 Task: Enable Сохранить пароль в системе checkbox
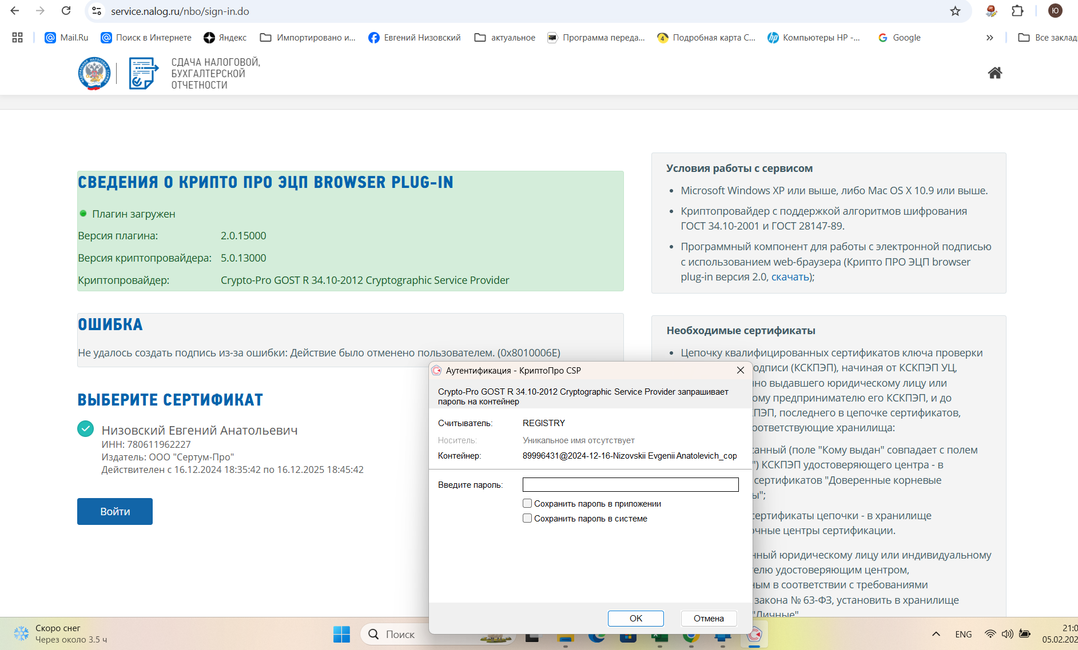tap(527, 518)
